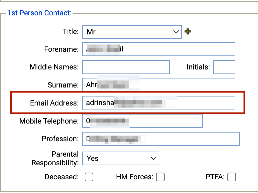Click the plus icon beside Title
Image resolution: width=258 pixels, height=193 pixels.
pyautogui.click(x=188, y=32)
